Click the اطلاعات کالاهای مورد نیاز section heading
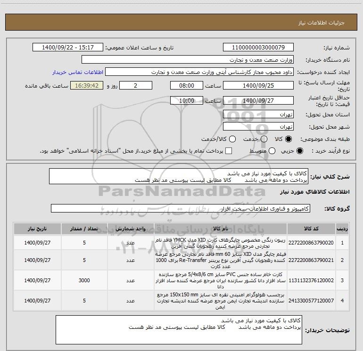The width and height of the screenshot is (363, 351). 314,192
